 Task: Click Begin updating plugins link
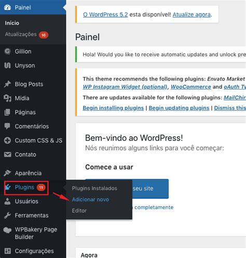coord(179,108)
